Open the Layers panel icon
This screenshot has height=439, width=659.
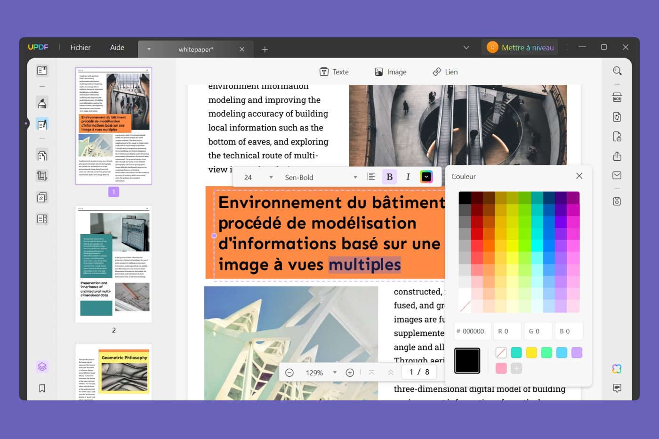42,366
